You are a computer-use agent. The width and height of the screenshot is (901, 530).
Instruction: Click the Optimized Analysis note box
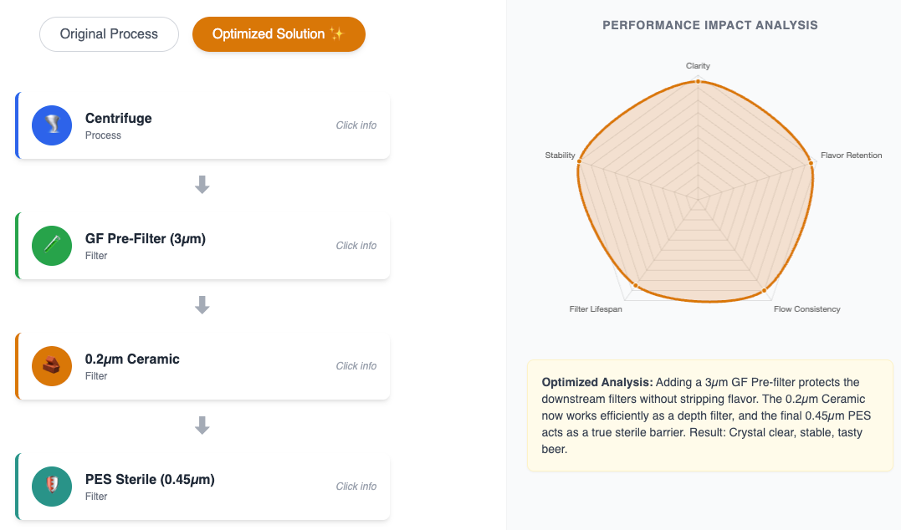[x=709, y=415]
